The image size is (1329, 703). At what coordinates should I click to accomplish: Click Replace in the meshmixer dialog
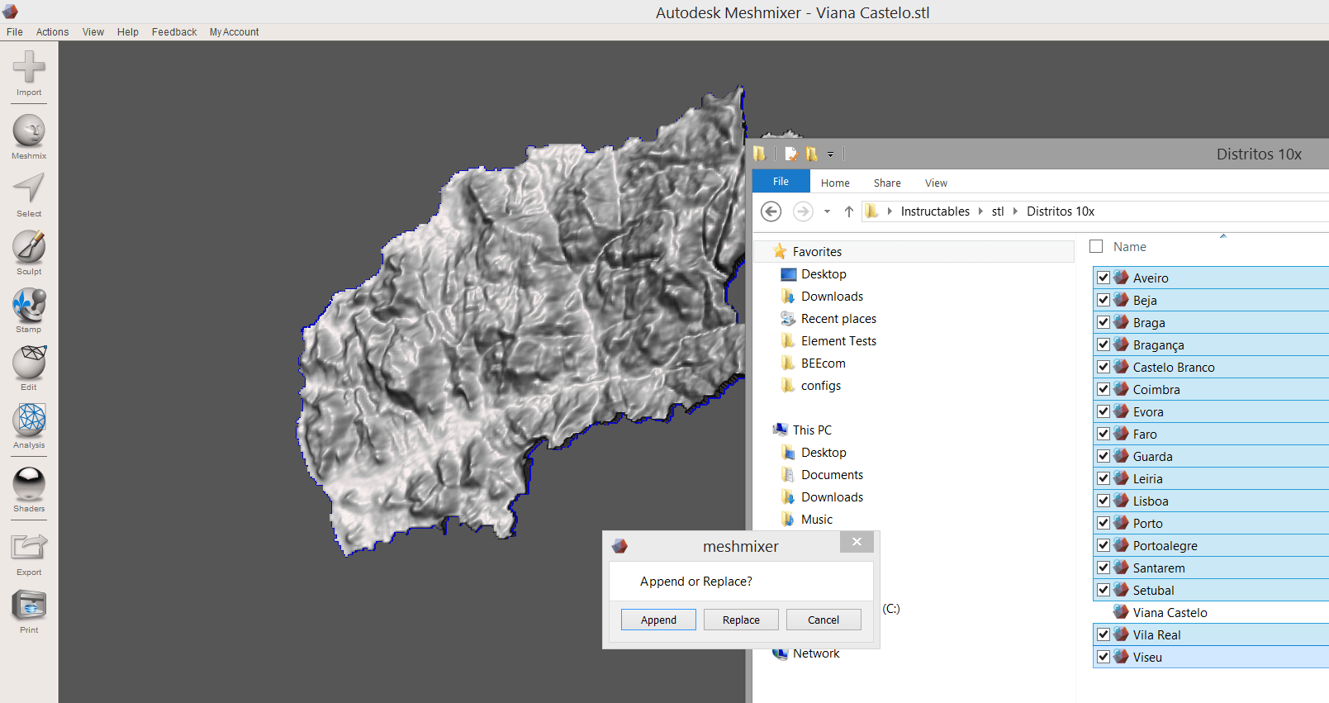click(741, 620)
